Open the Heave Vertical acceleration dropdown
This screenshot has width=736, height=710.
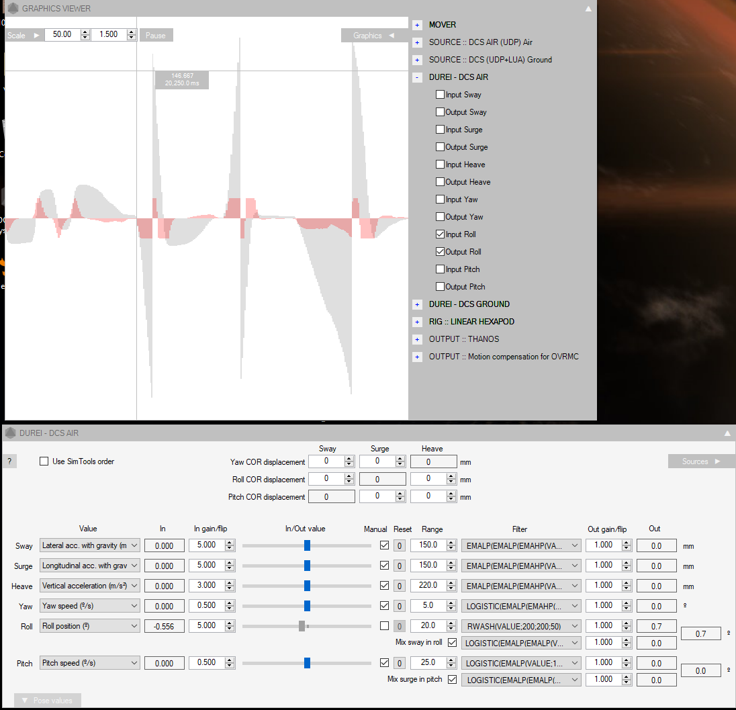[90, 586]
